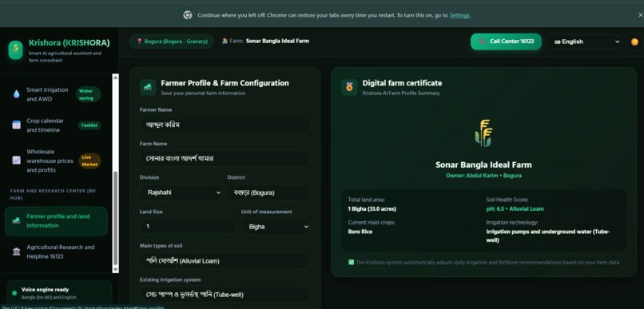Click the Land Size input field
Screen dimensions: 644x309
point(188,227)
